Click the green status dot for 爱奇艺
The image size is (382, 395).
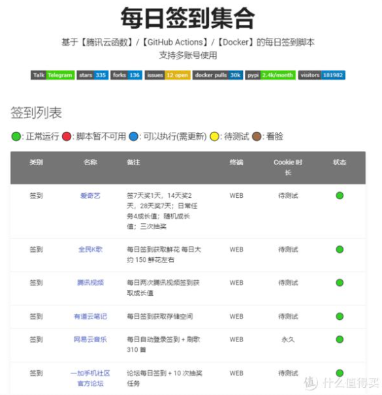pyautogui.click(x=340, y=195)
